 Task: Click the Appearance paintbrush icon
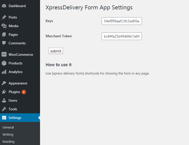point(4,83)
